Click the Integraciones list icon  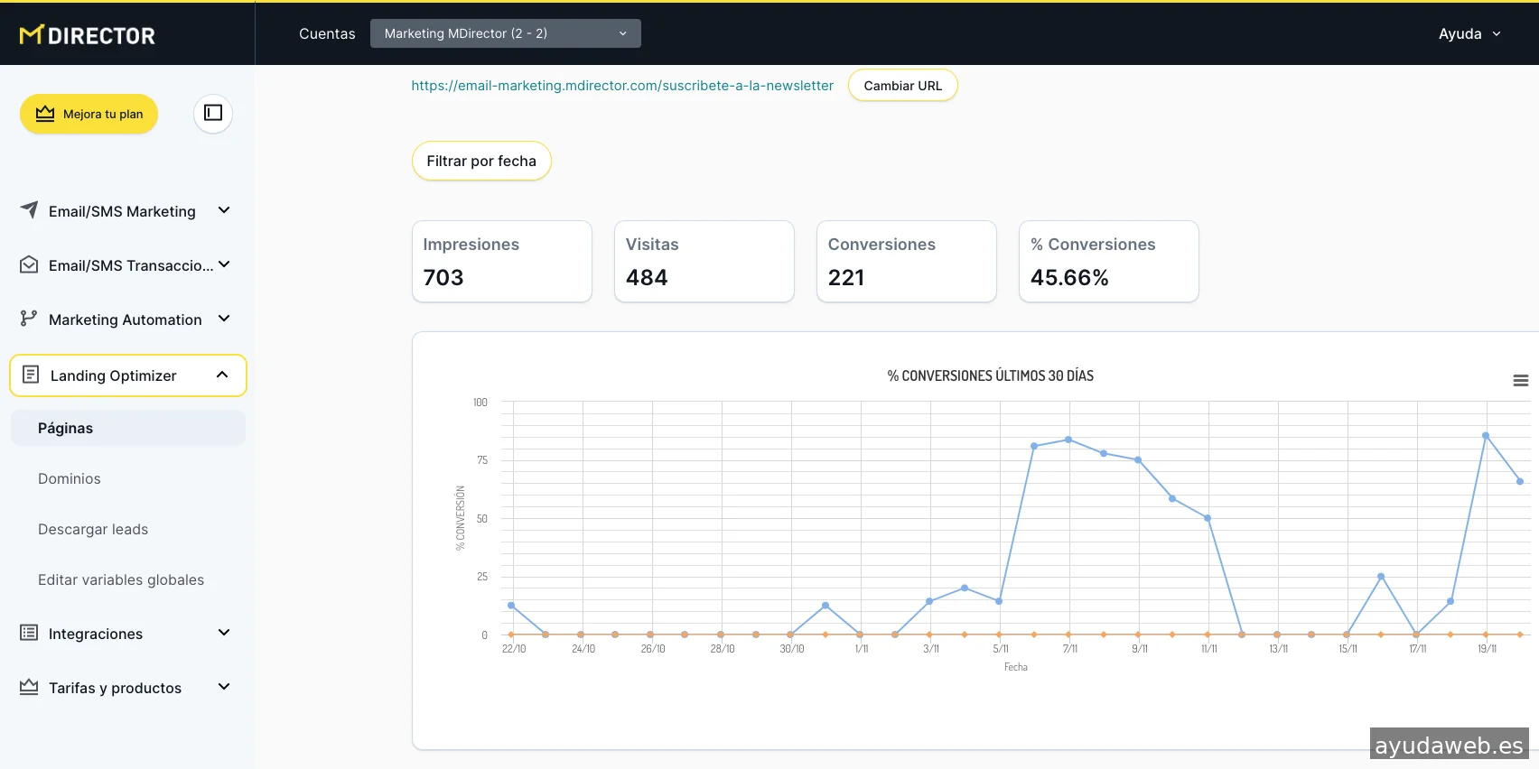coord(29,633)
